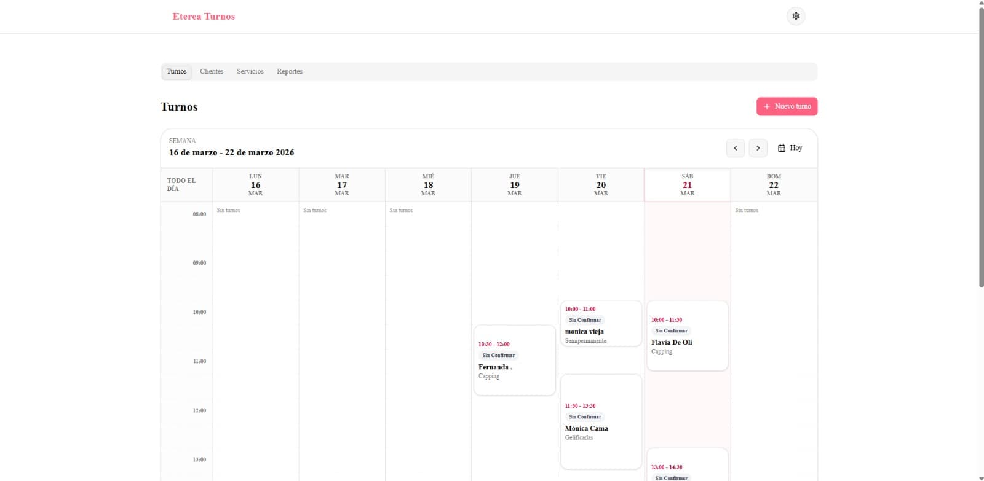Click the calendar icon beside Hoy
This screenshot has height=481, width=984.
tap(782, 148)
